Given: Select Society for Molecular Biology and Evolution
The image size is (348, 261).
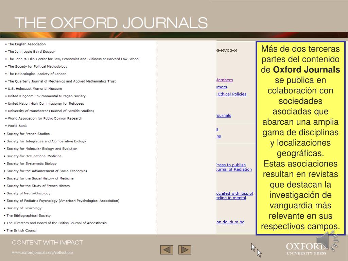Looking at the screenshot, I should click(x=42, y=149).
